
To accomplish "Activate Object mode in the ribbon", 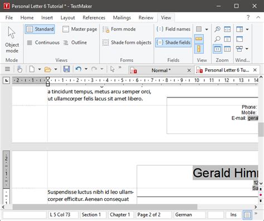I will 12,40.
